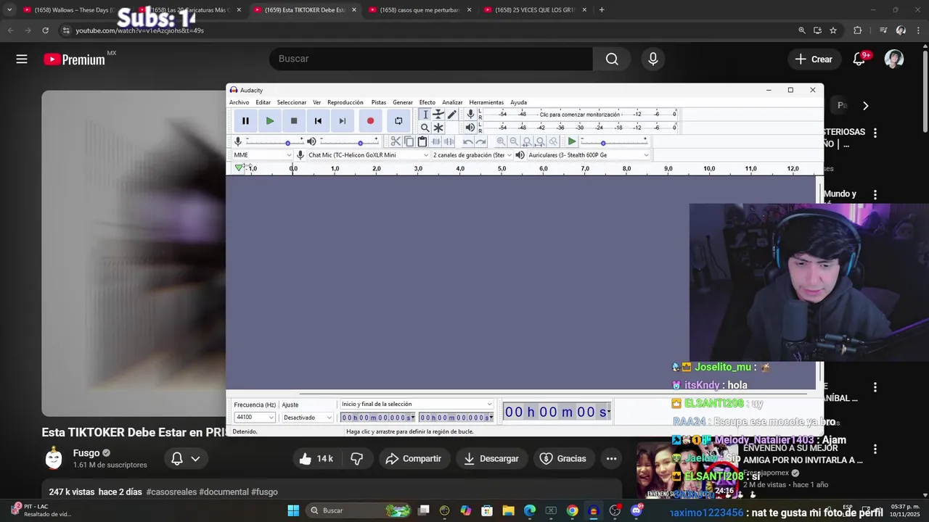Screen dimensions: 929x522
Task: Open 'Inicio y final de la selección' dropdown
Action: click(417, 404)
